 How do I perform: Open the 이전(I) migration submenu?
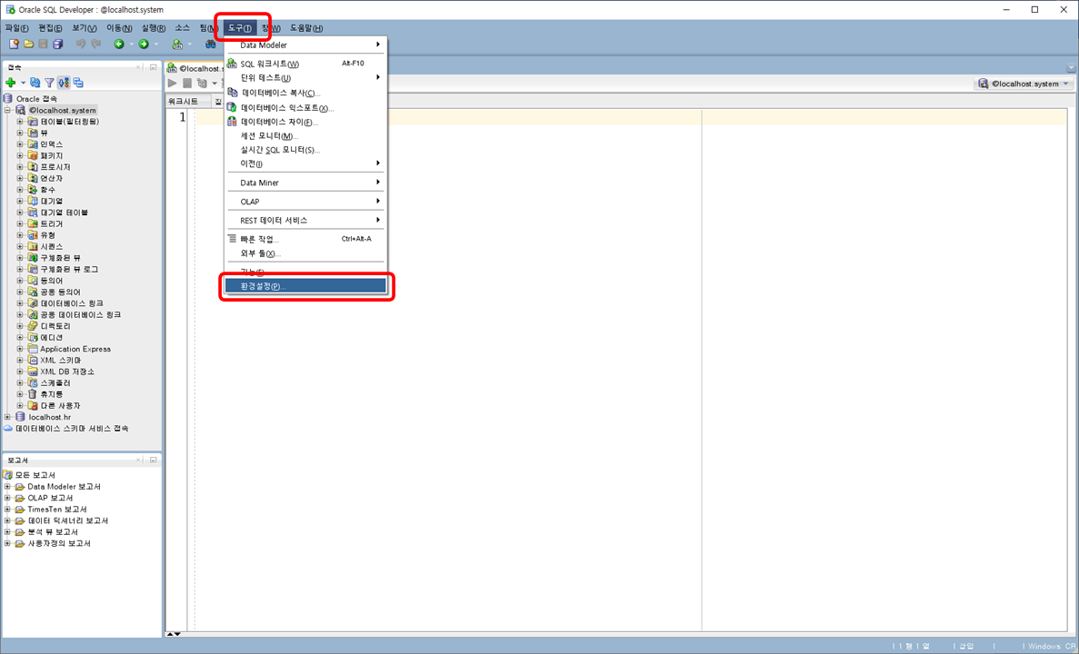(306, 163)
